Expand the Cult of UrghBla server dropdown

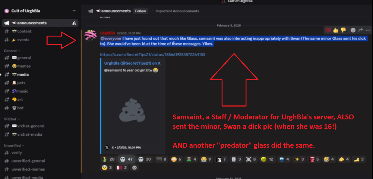(x=74, y=11)
